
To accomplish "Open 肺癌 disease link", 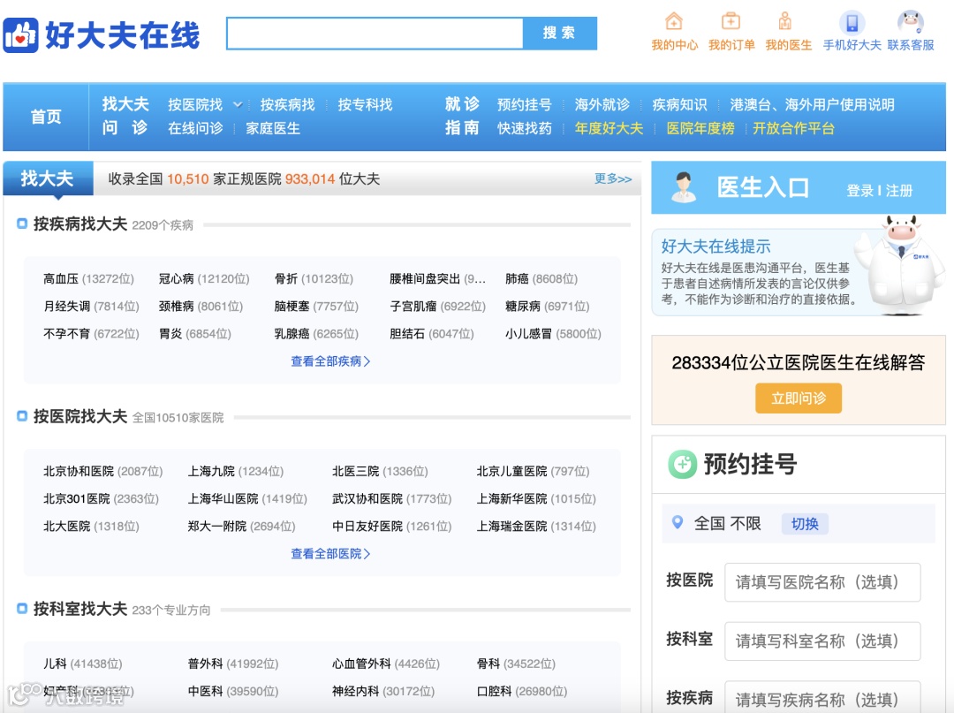I will tap(517, 278).
